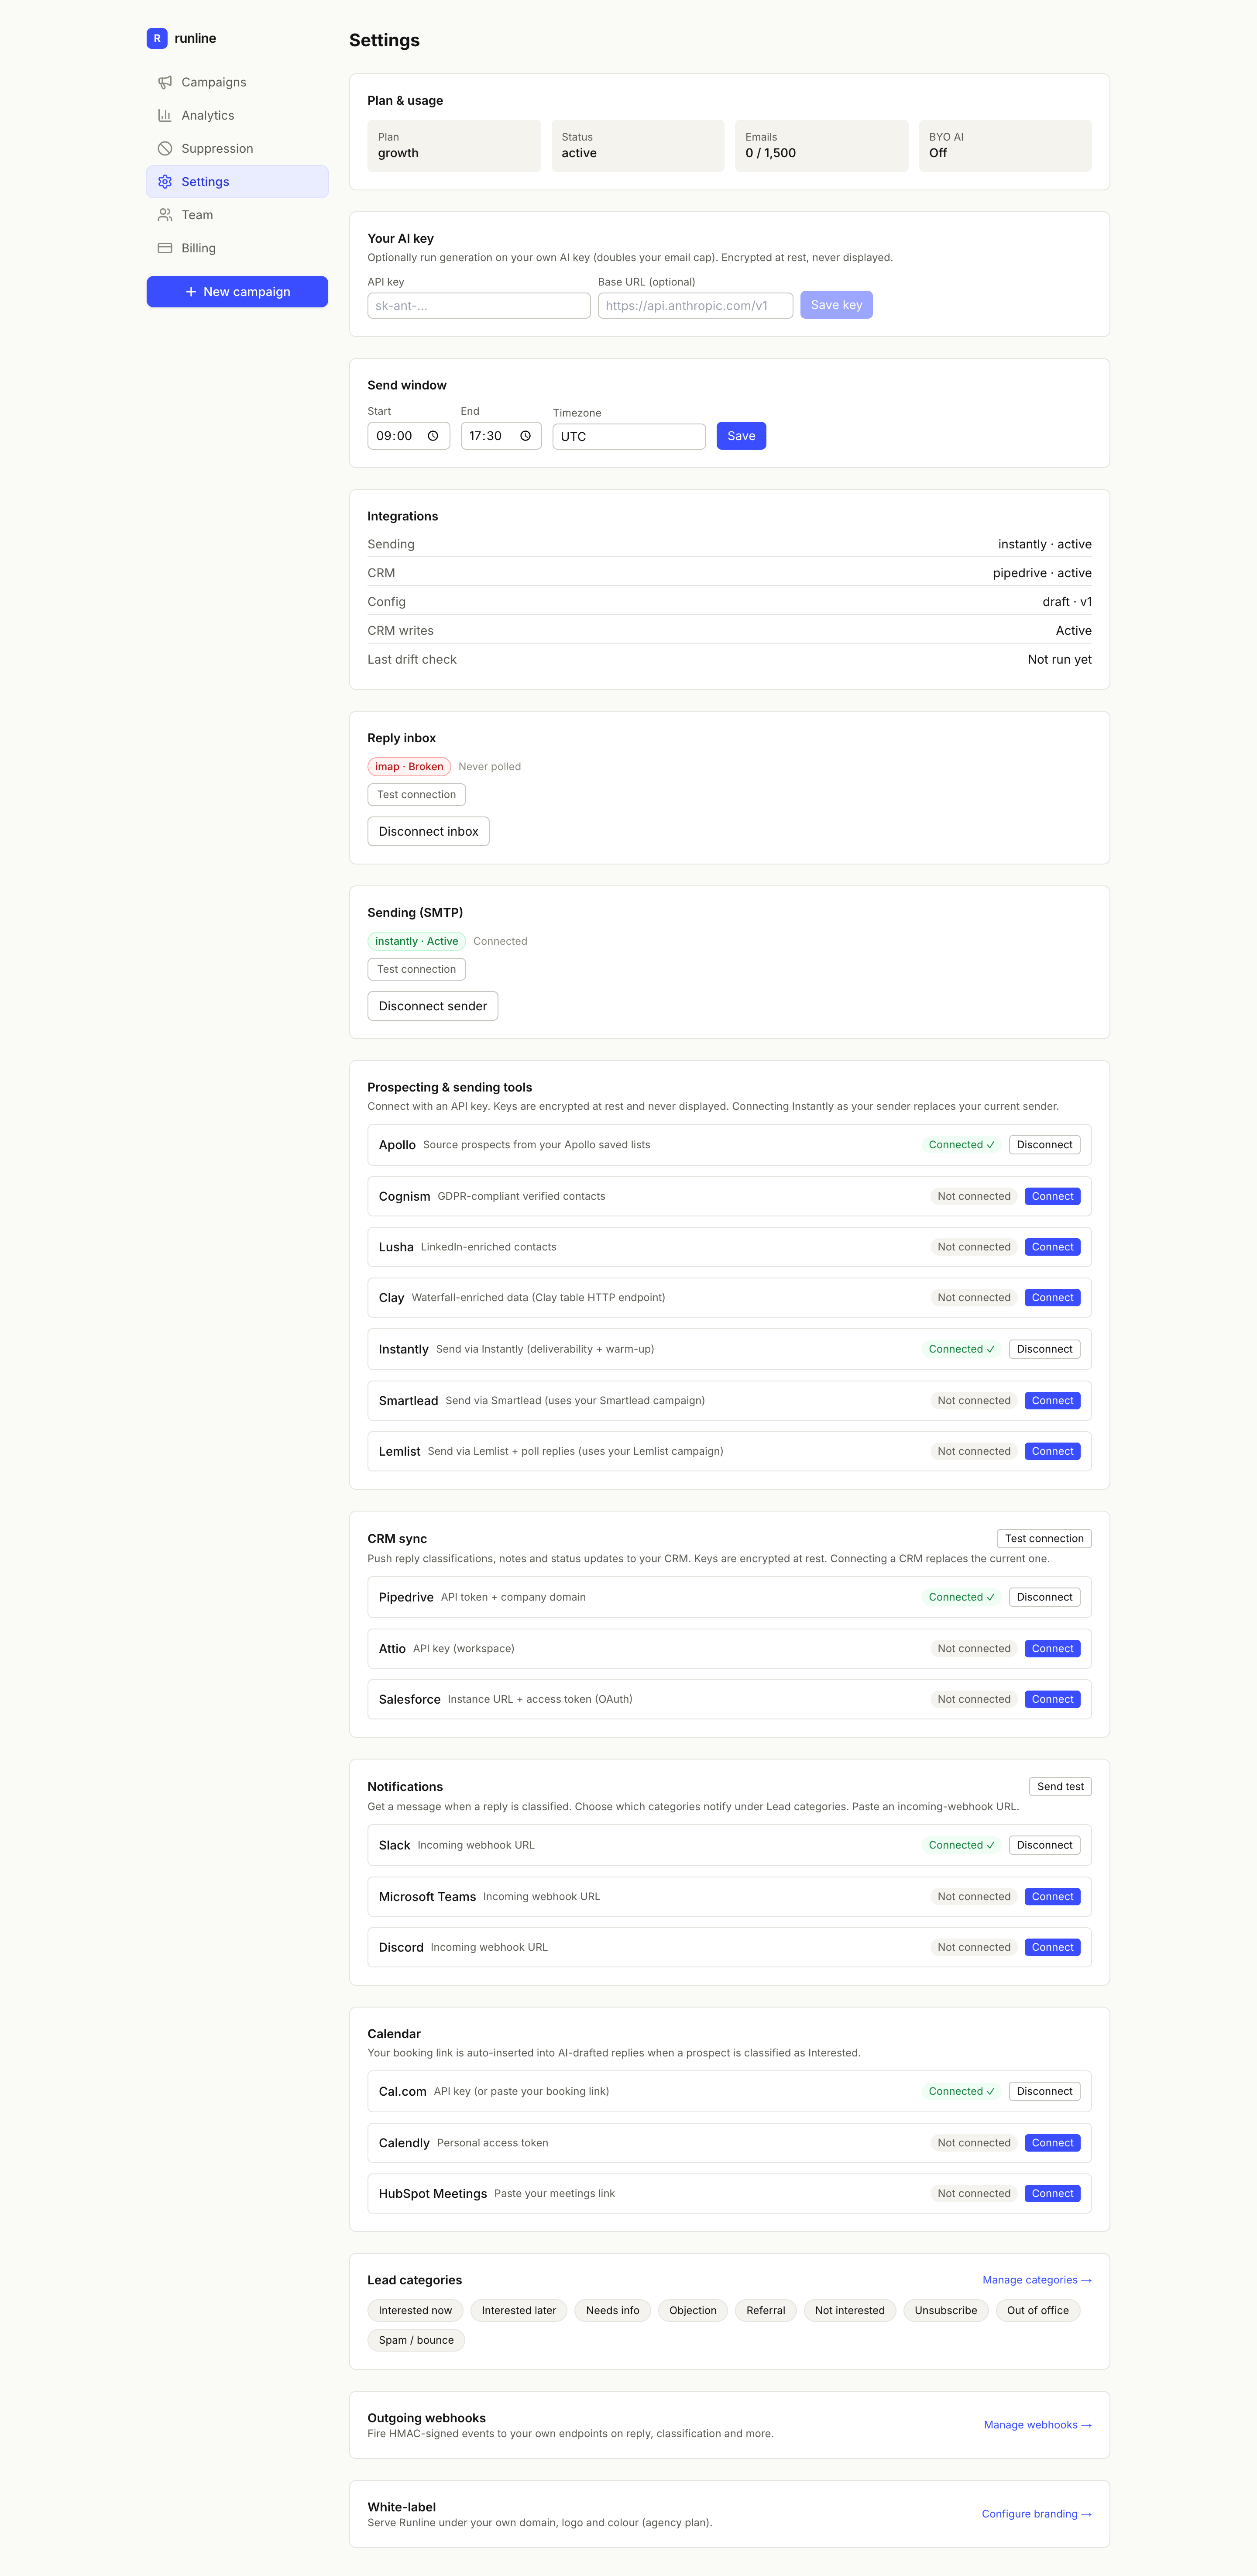1257x2576 pixels.
Task: Connect the Lusha integration
Action: (x=1052, y=1247)
